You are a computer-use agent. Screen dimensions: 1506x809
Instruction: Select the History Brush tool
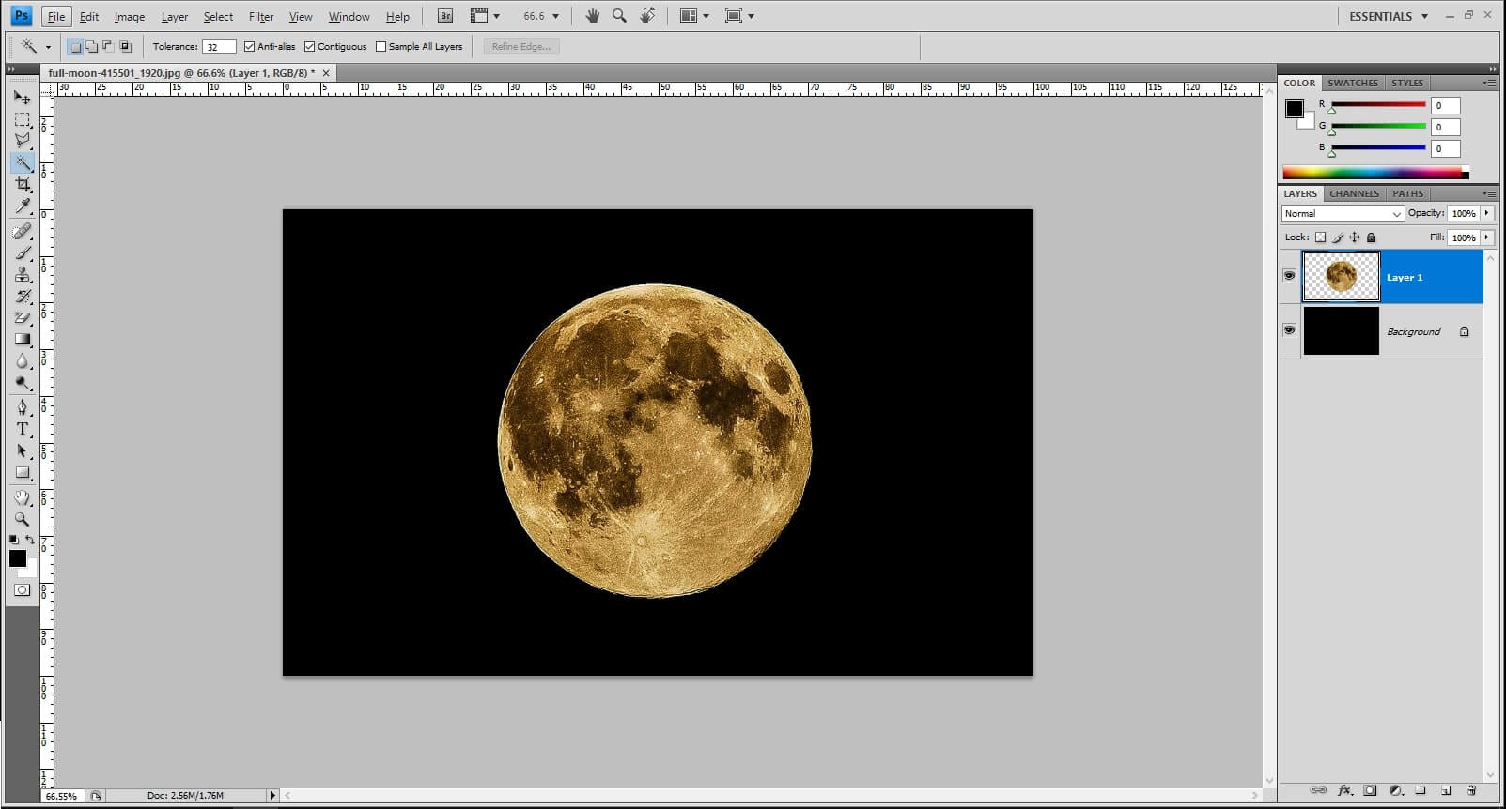[x=23, y=296]
